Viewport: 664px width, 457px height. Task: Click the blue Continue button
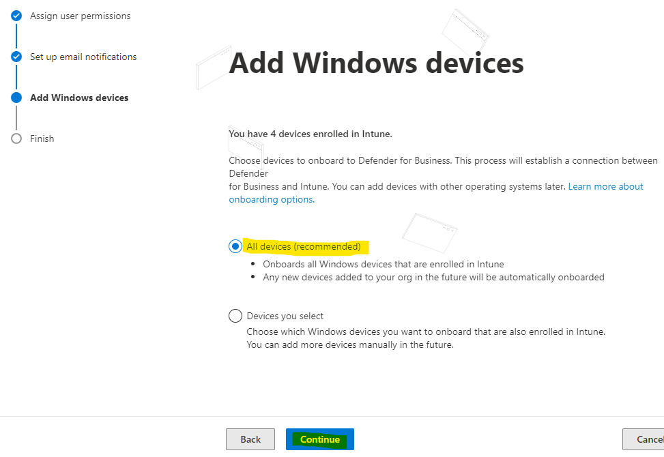click(320, 439)
